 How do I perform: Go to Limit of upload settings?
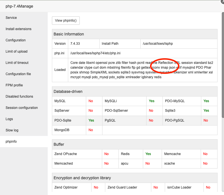coord(17,51)
